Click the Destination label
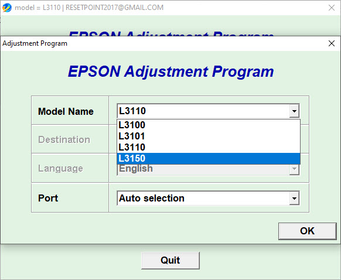This screenshot has width=341, height=280. [x=64, y=139]
